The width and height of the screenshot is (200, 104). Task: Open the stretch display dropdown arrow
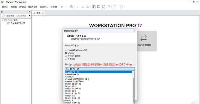point(124,7)
